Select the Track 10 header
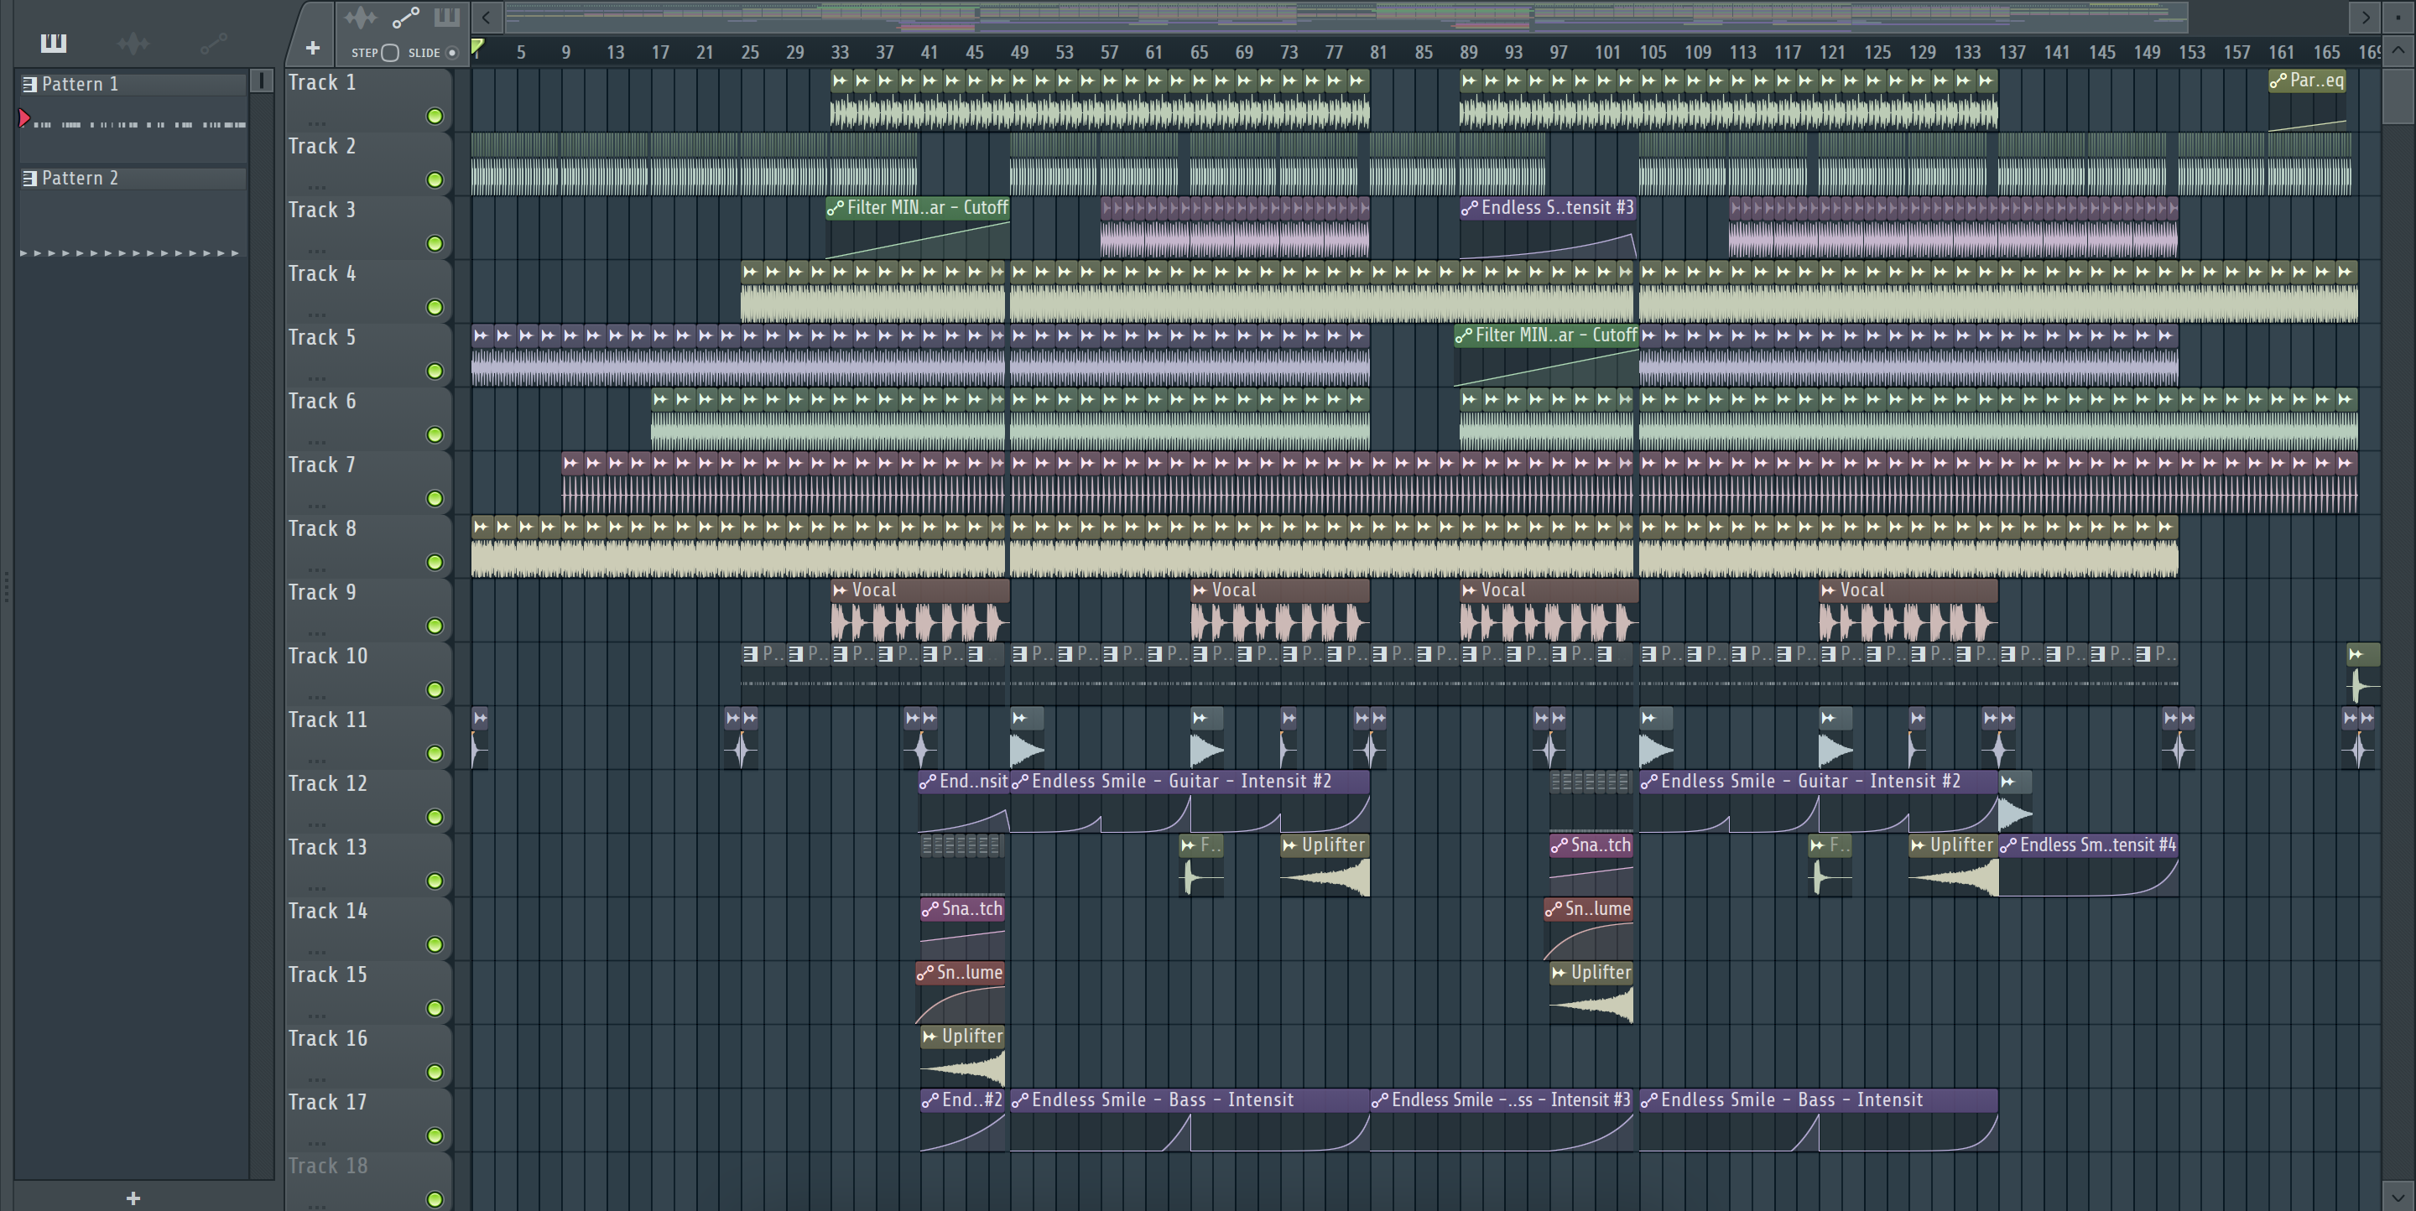2416x1211 pixels. tap(367, 673)
